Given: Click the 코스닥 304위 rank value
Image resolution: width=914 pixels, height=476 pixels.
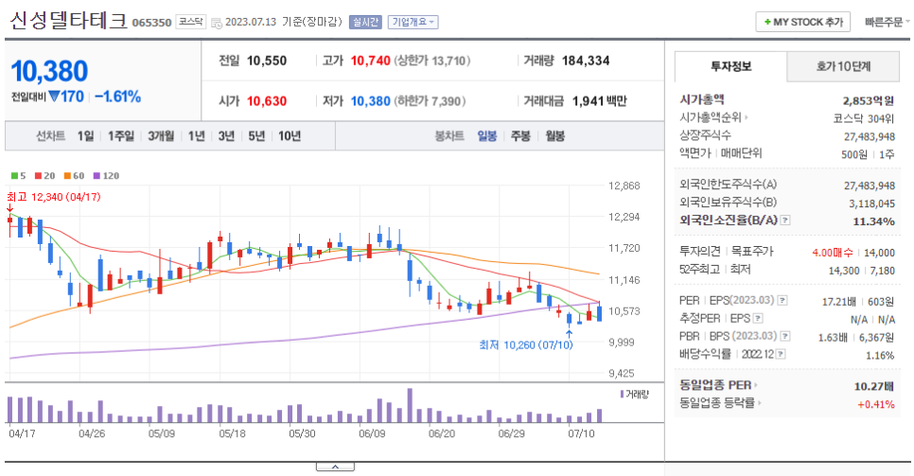Looking at the screenshot, I should coord(863,118).
